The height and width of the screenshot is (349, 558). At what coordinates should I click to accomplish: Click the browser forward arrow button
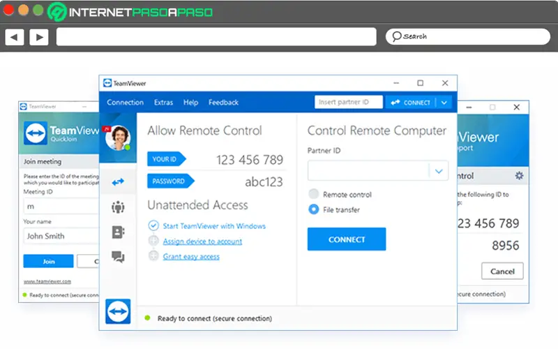(39, 37)
